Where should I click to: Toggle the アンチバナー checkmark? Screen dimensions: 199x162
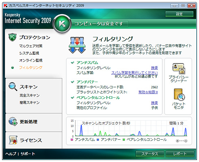coord(73,82)
